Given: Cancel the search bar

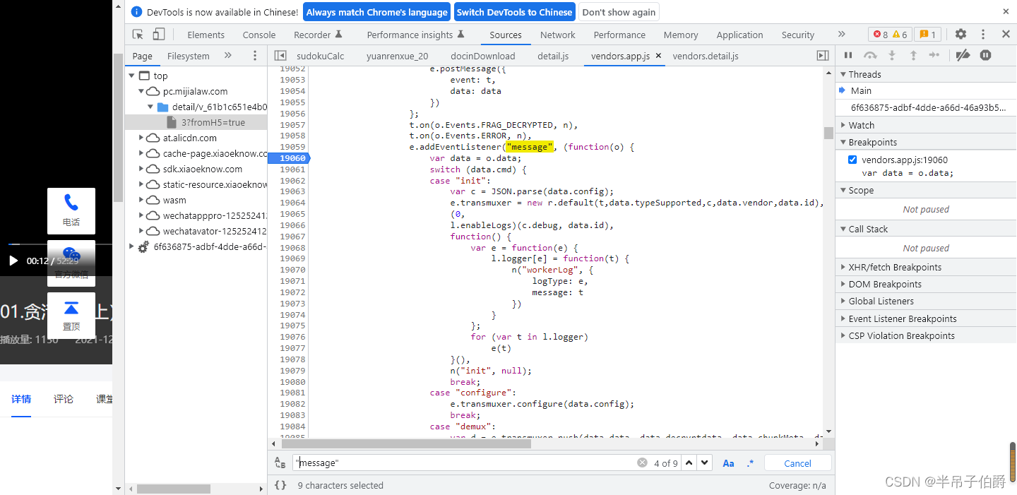Looking at the screenshot, I should [x=797, y=463].
